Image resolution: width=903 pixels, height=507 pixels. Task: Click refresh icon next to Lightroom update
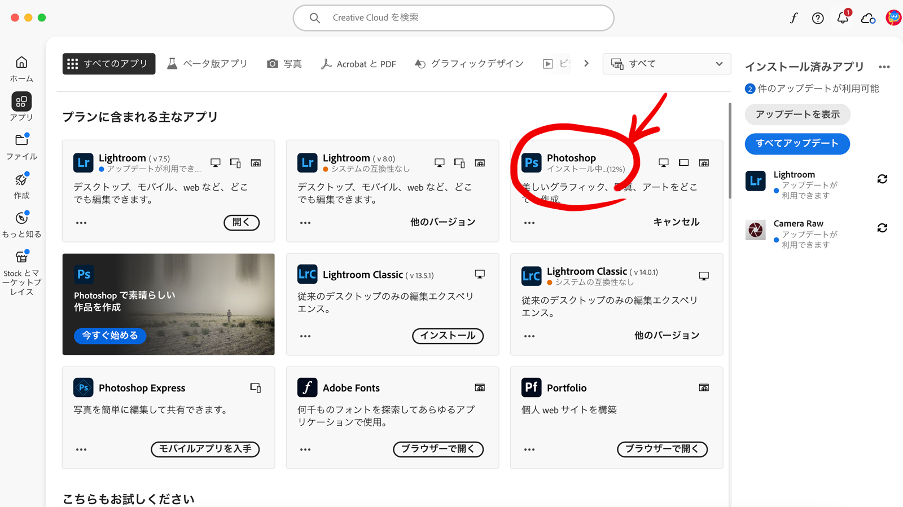coord(882,179)
